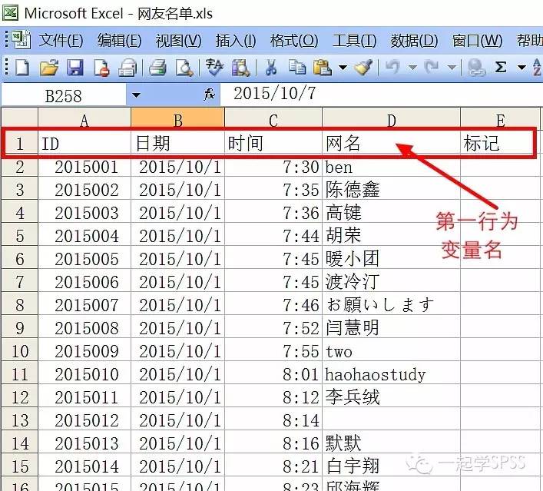The image size is (543, 491).
Task: Activate the Format Painter brush
Action: 363,67
